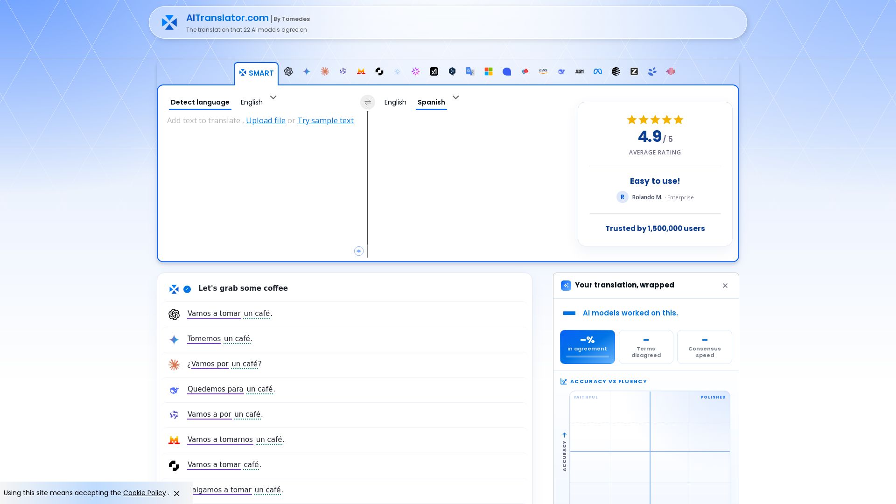
Task: Swap source and target languages
Action: (x=368, y=102)
